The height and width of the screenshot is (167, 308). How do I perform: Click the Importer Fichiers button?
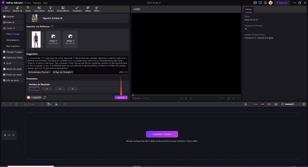click(x=162, y=134)
